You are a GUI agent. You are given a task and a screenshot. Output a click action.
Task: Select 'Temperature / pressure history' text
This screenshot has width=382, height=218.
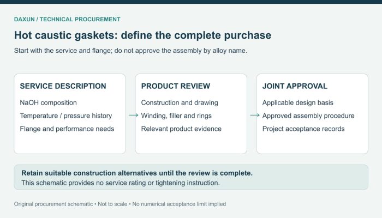(66, 116)
